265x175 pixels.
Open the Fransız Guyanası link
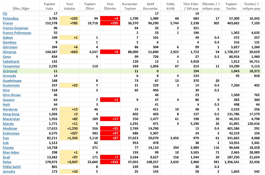(x=16, y=28)
